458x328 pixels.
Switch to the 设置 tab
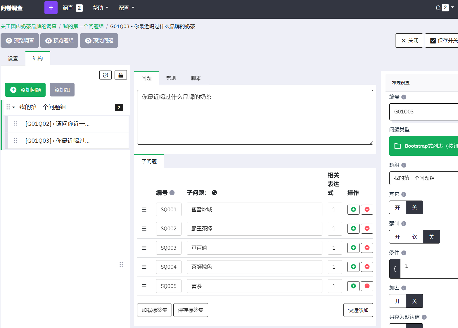pyautogui.click(x=13, y=58)
